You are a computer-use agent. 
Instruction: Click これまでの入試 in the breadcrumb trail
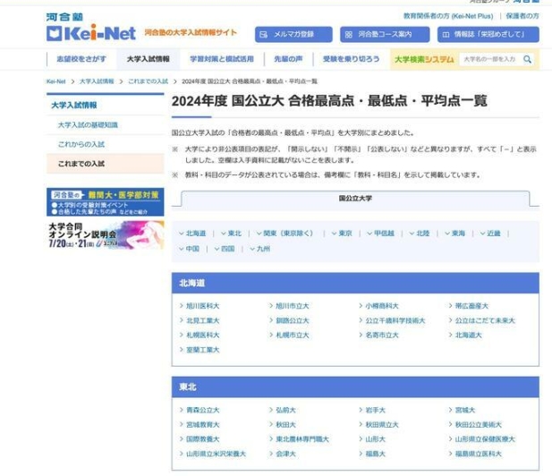pos(148,81)
